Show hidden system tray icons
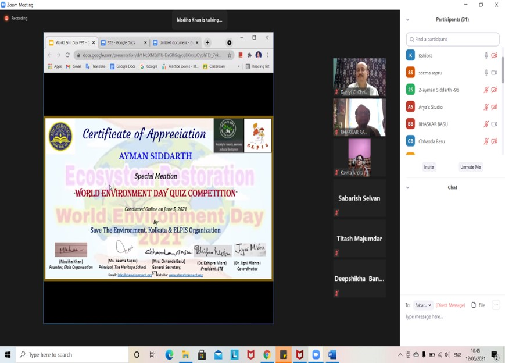The width and height of the screenshot is (505, 363). coord(400,355)
